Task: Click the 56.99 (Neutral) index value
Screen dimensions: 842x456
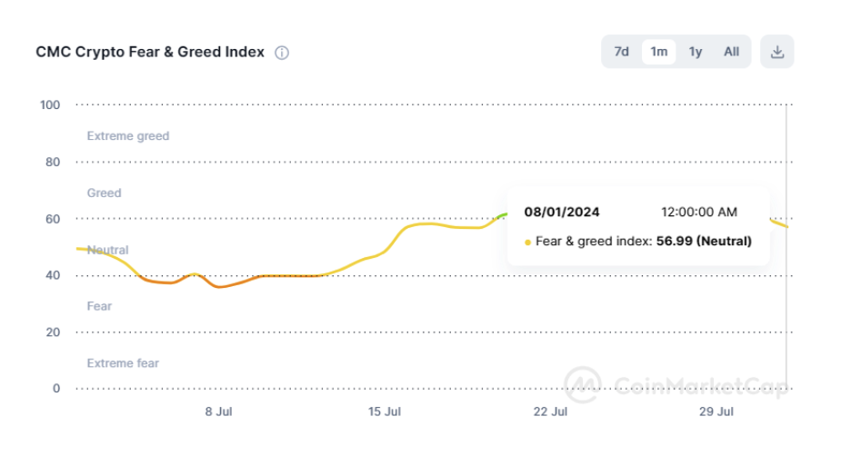Action: [704, 242]
